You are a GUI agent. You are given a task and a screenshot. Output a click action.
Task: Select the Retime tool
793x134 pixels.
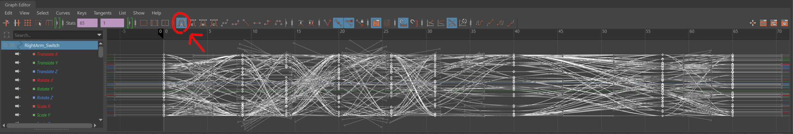pyautogui.click(x=49, y=23)
